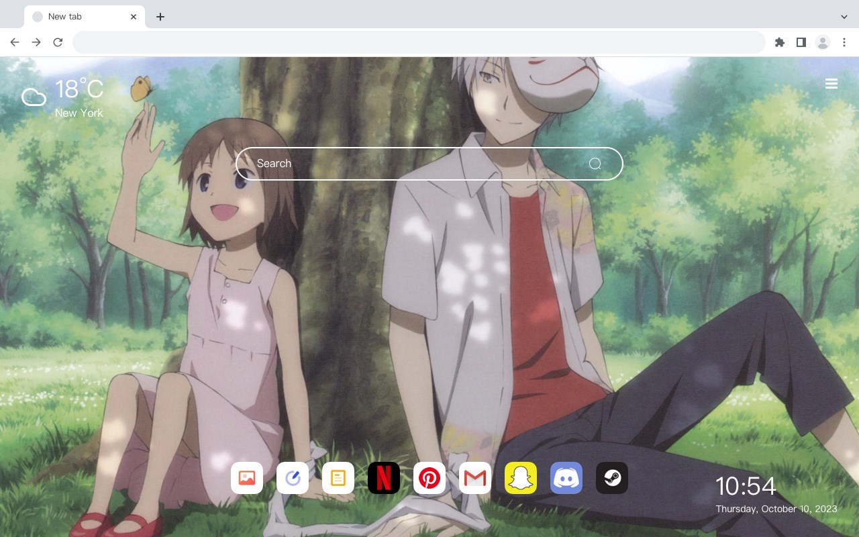The height and width of the screenshot is (537, 859).
Task: Click the 10:54 clock display
Action: [746, 486]
